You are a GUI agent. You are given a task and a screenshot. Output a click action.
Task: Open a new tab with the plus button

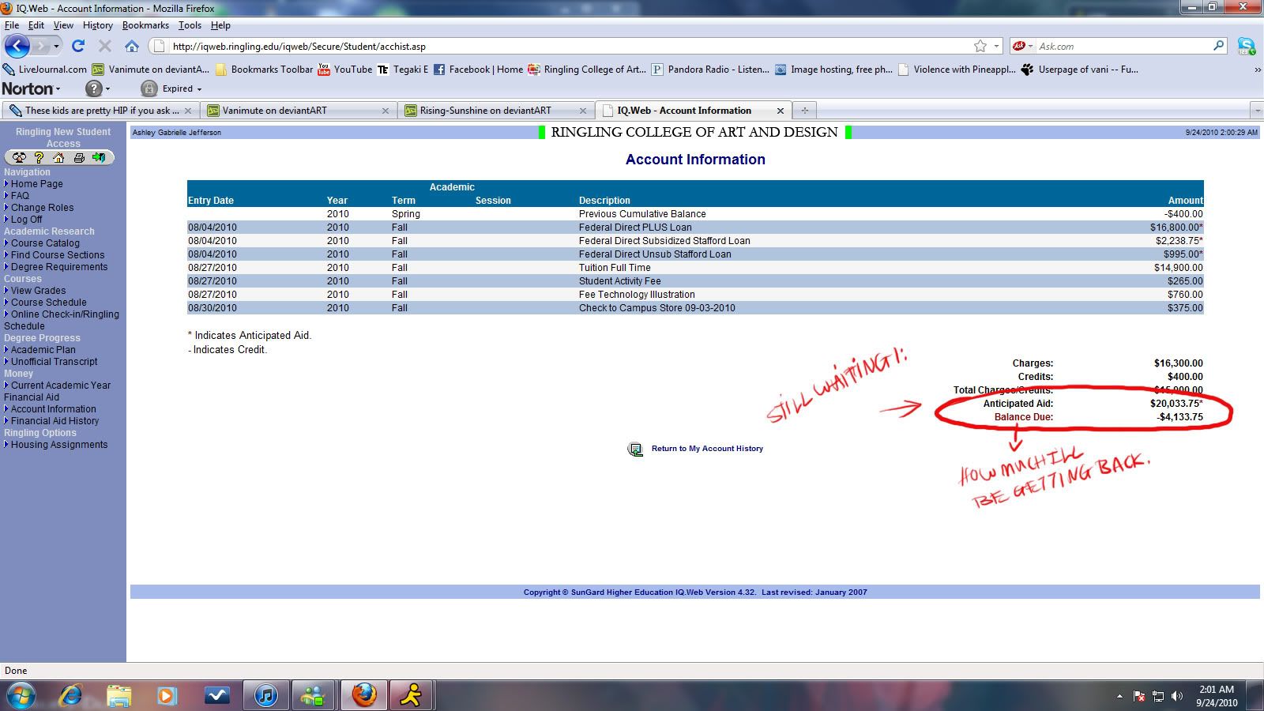pyautogui.click(x=804, y=111)
